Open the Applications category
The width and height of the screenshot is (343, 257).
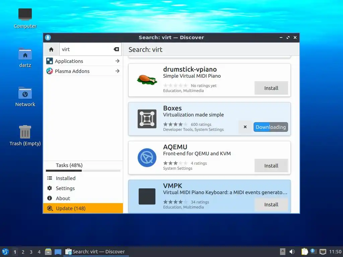click(83, 61)
